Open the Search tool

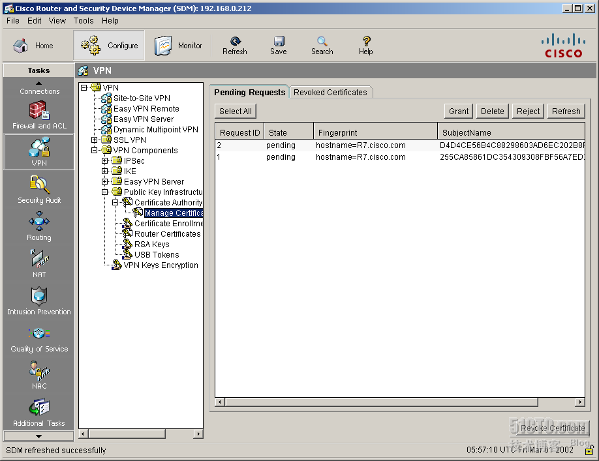point(322,46)
